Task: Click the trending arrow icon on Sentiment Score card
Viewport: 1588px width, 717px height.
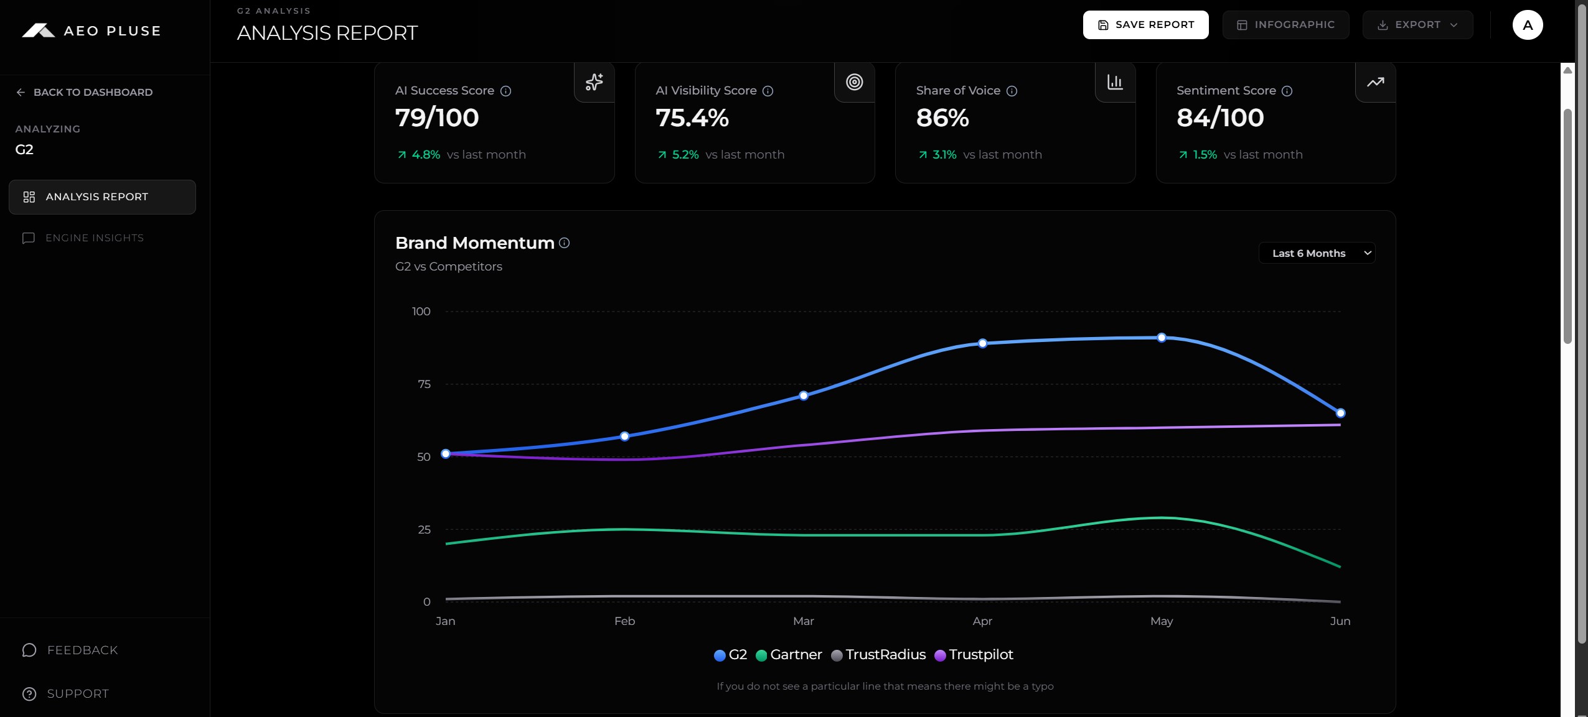Action: pos(1375,81)
